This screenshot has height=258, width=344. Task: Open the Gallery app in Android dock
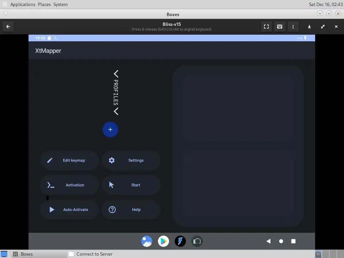pos(146,241)
